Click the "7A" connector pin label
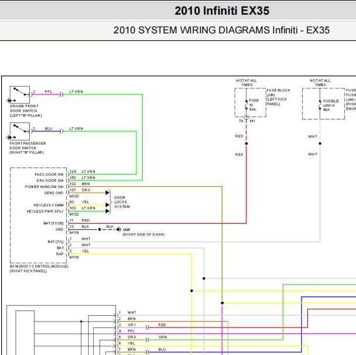The height and width of the screenshot is (355, 356). [x=241, y=121]
